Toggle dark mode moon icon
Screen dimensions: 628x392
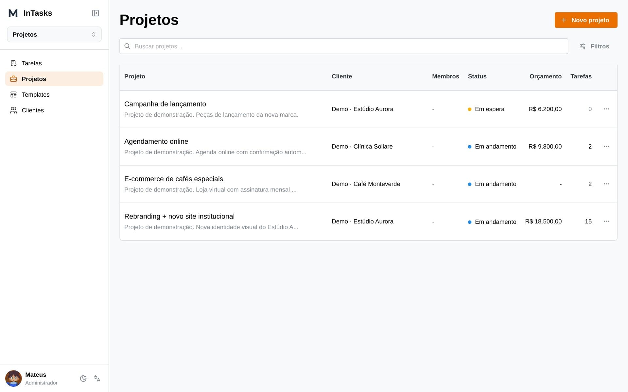click(x=83, y=378)
